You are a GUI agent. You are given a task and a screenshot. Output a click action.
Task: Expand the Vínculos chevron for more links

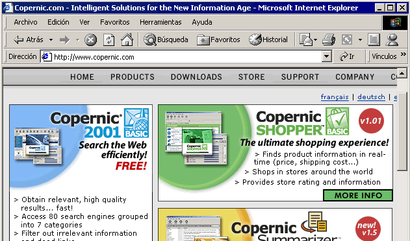pos(404,54)
